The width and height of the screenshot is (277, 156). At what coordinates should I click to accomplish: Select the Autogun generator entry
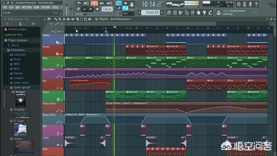coord(20,92)
